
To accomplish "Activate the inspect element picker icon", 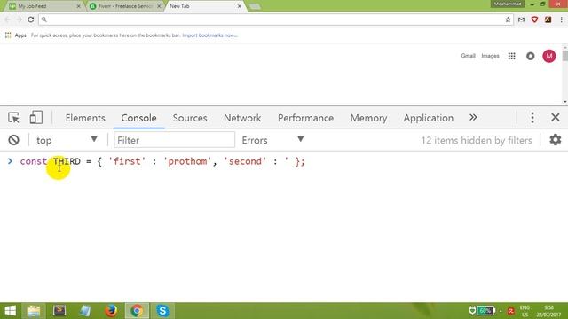I will 14,118.
